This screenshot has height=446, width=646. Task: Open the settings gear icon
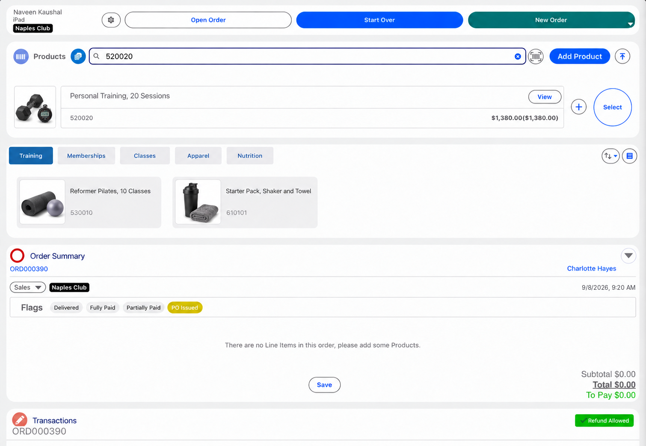click(111, 20)
